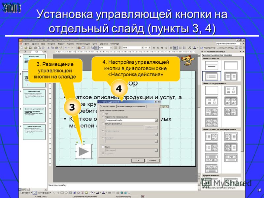This screenshot has width=264, height=198.
Task: Click the OK button in dialog
Action: [x=138, y=160]
